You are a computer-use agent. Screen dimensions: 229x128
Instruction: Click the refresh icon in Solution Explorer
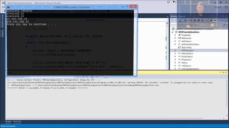pos(195,21)
